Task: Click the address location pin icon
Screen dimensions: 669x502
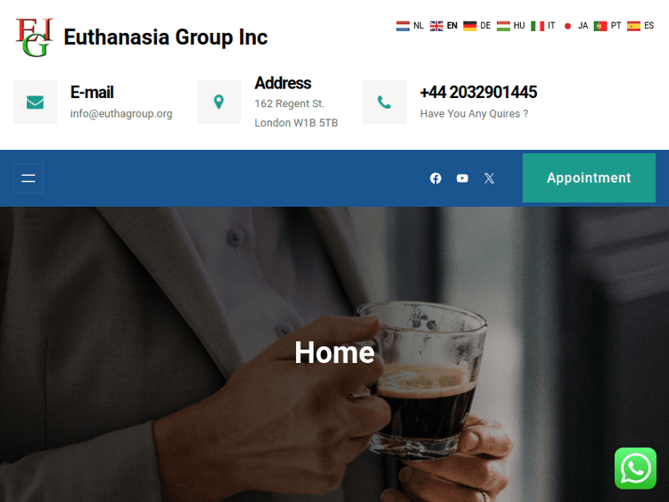Action: [x=219, y=103]
